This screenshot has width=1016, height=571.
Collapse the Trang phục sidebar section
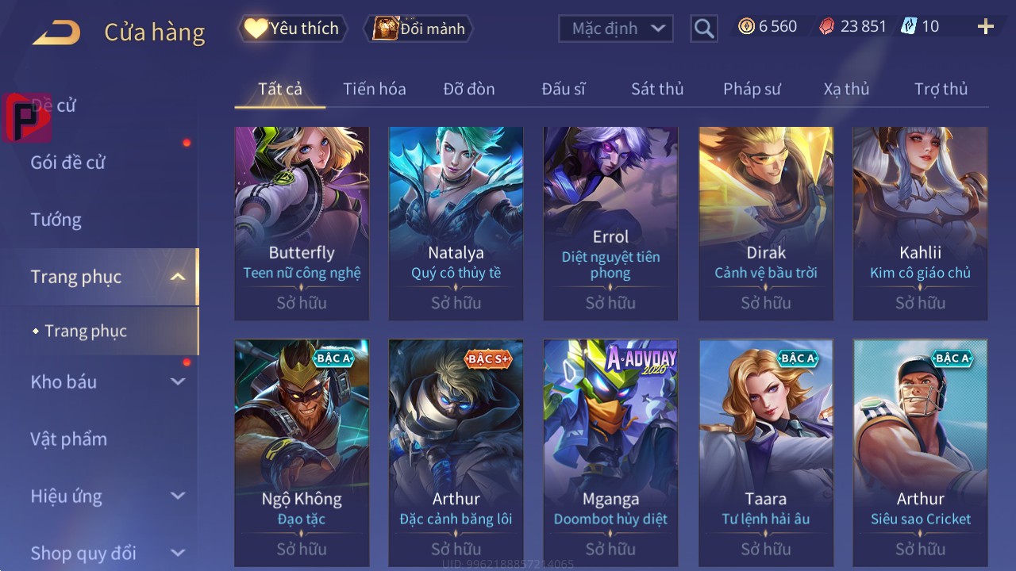point(178,277)
